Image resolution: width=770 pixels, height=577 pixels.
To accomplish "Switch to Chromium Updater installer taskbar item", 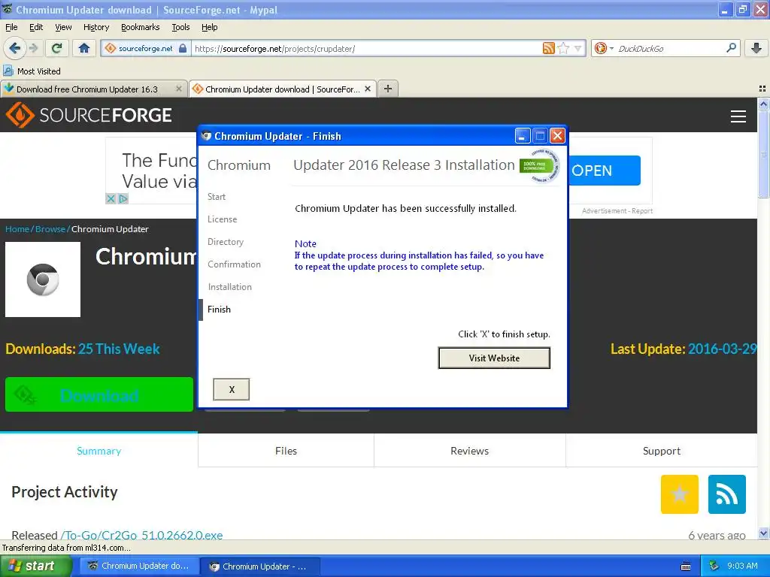I will 260,566.
